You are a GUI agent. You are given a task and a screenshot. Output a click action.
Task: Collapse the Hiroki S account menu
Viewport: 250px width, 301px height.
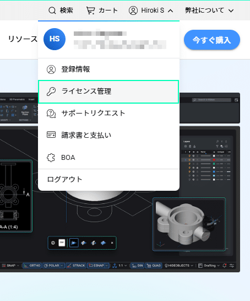tap(151, 10)
